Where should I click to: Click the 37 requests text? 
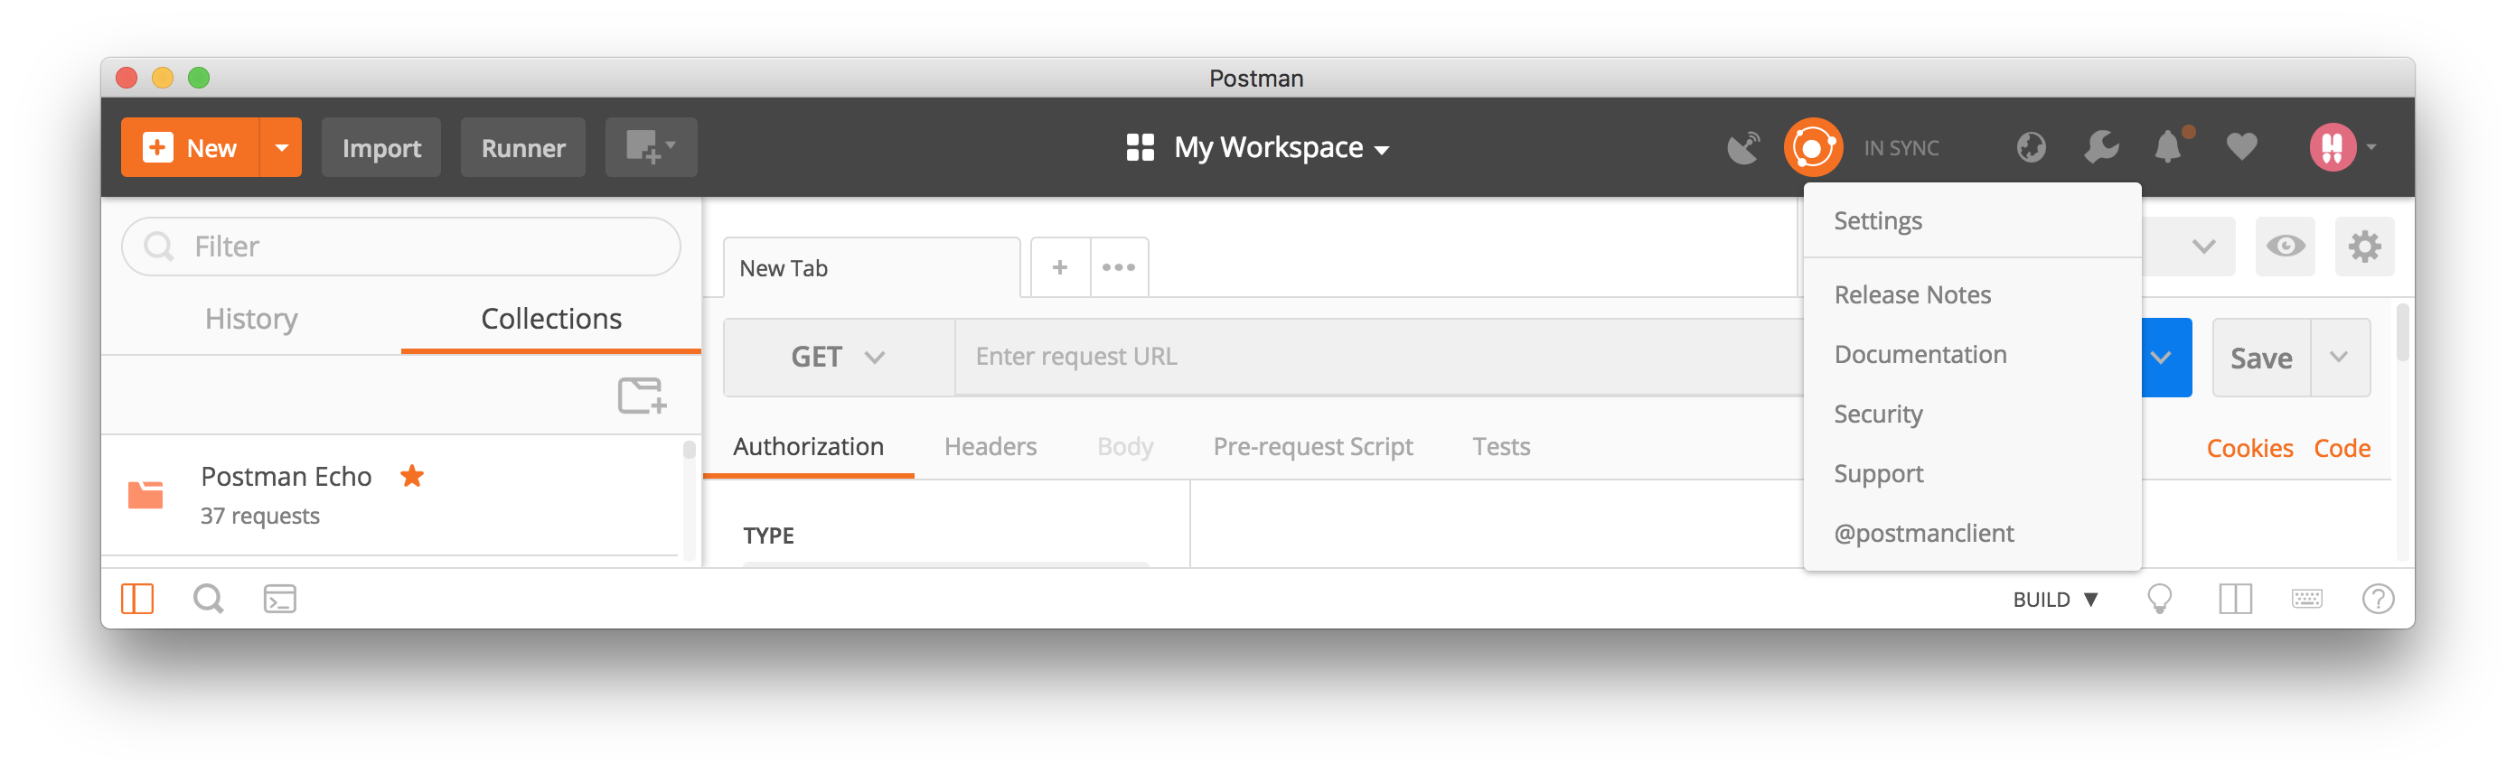tap(259, 516)
